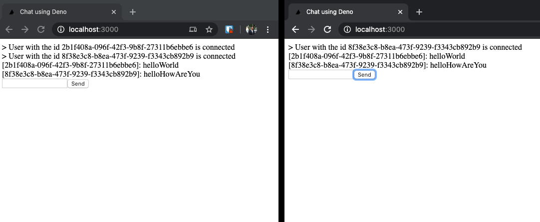Click site info icon in right address bar
The width and height of the screenshot is (540, 222).
click(x=347, y=29)
